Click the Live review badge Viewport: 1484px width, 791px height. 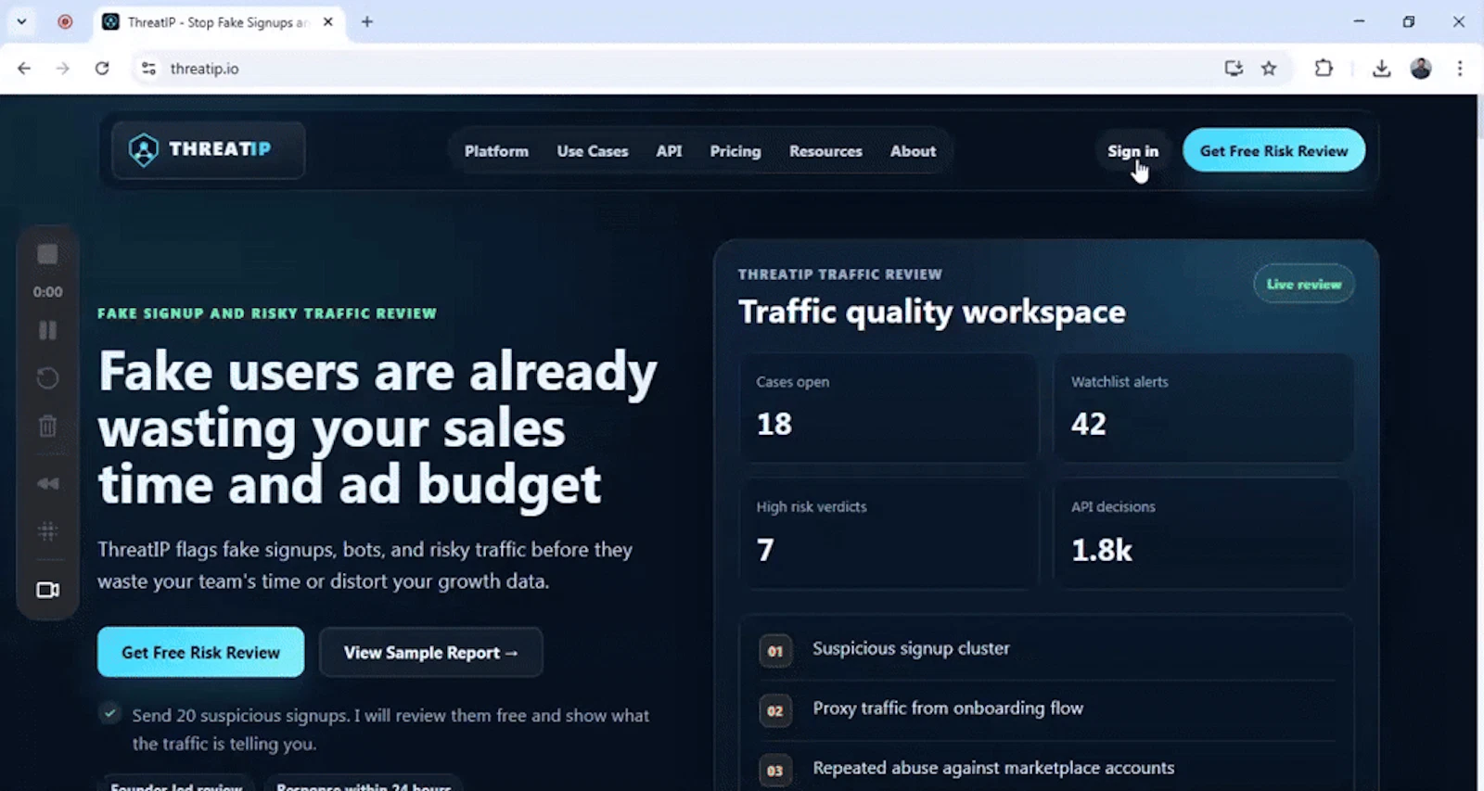point(1304,284)
